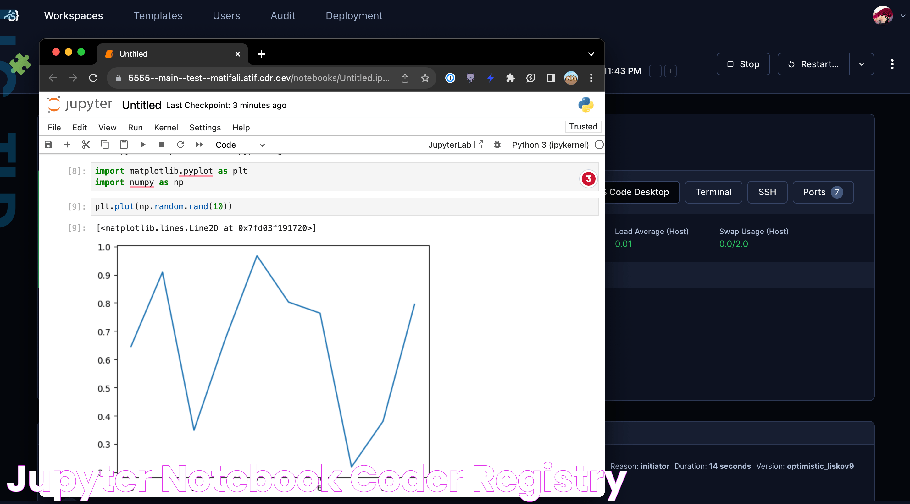Click the Python logo icon in the Jupyter header
Image resolution: width=910 pixels, height=504 pixels.
(x=586, y=105)
